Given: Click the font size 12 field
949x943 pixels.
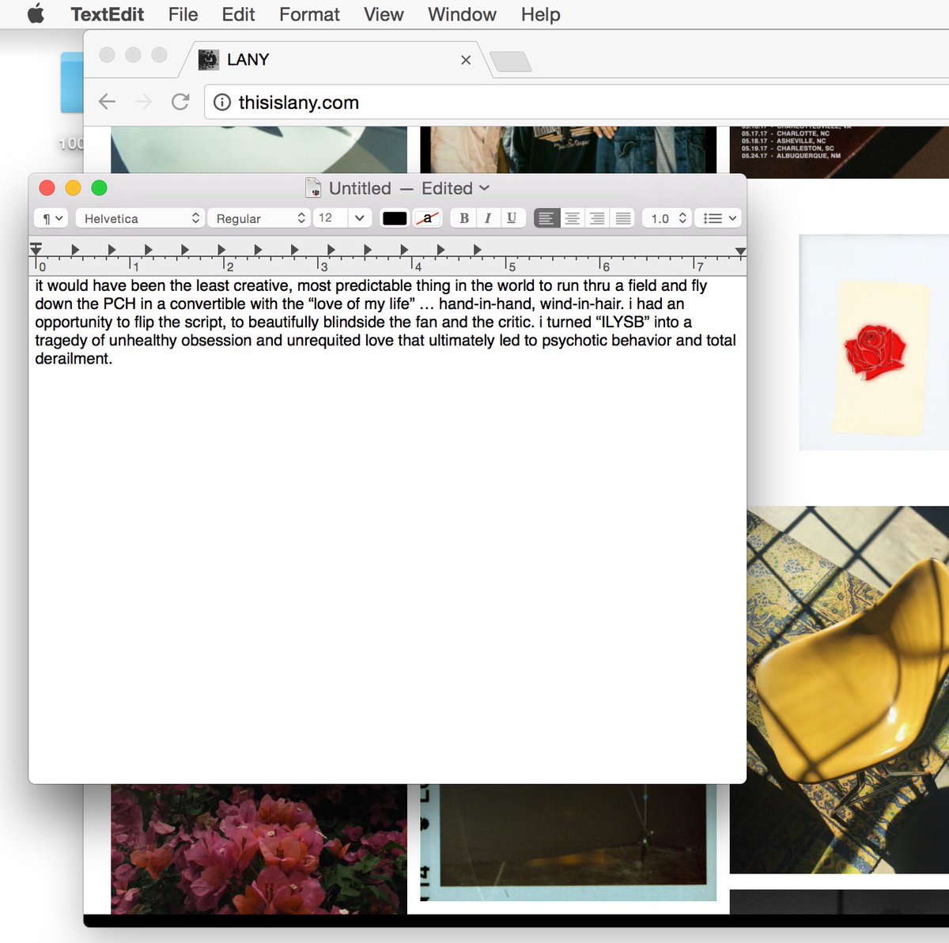Looking at the screenshot, I should pos(330,218).
